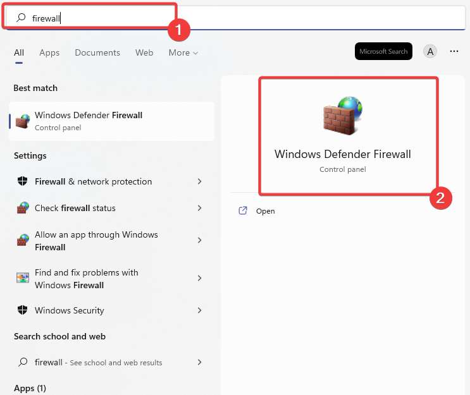Viewport: 470px width, 395px height.
Task: Switch to the Web tab
Action: click(144, 52)
